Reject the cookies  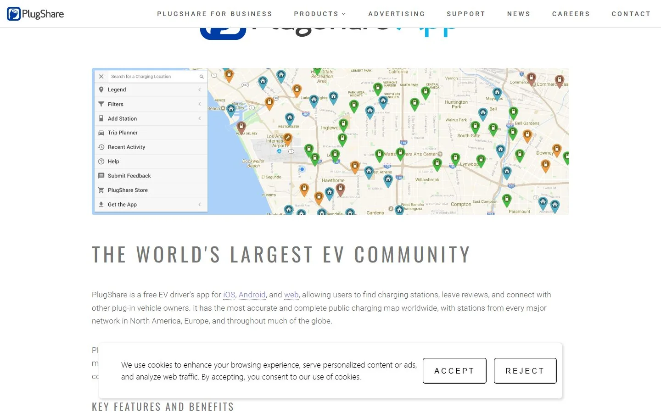pos(525,371)
